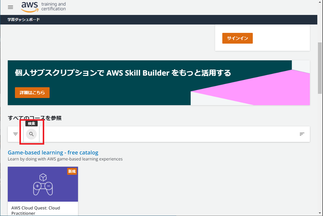Open the hamburger navigation menu
Viewport: 323px width, 216px height.
click(10, 7)
